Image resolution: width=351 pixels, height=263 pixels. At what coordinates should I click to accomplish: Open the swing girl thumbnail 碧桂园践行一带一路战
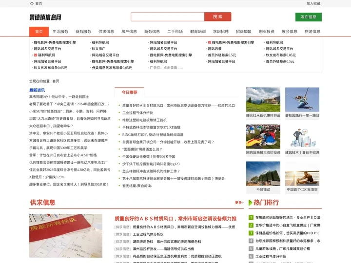[302, 100]
